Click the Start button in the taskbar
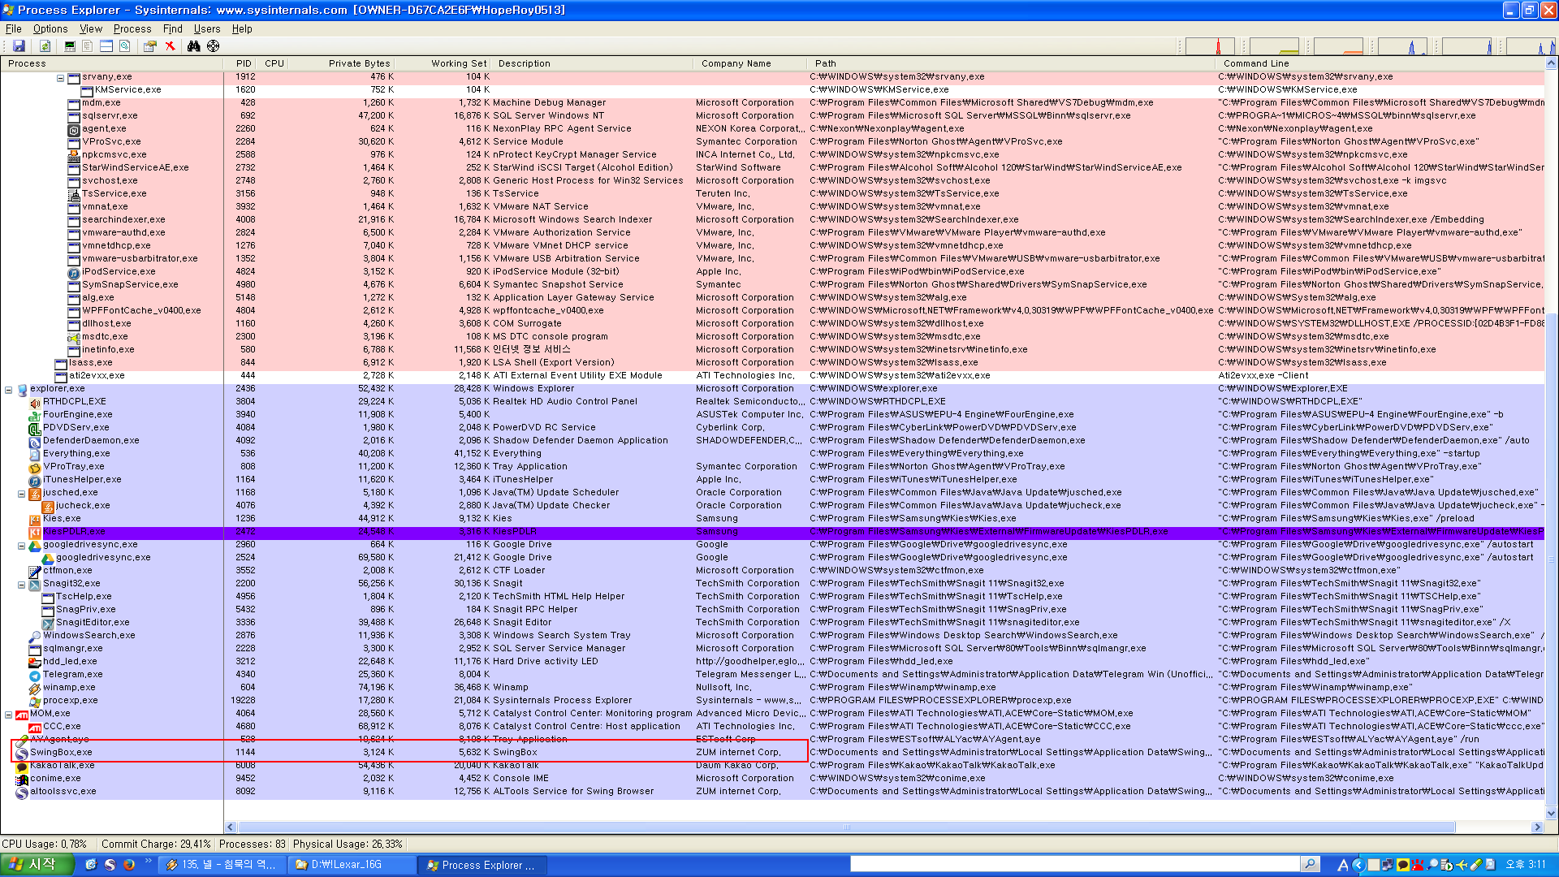The image size is (1559, 877). coord(37,865)
